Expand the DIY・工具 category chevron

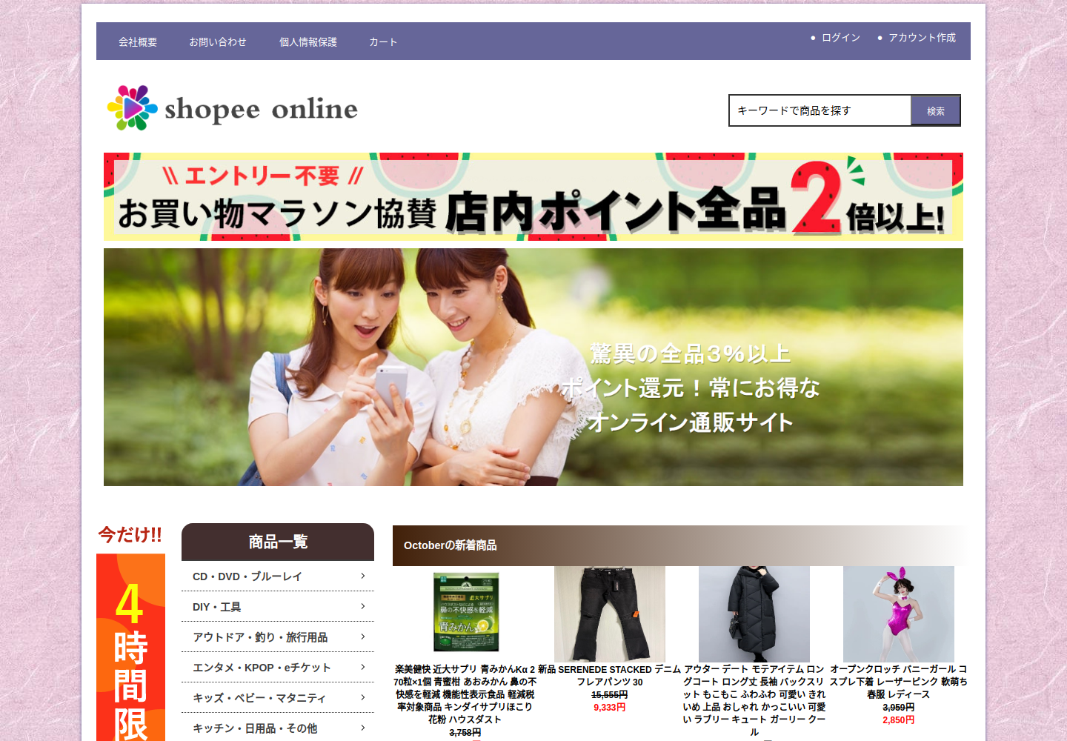(362, 606)
